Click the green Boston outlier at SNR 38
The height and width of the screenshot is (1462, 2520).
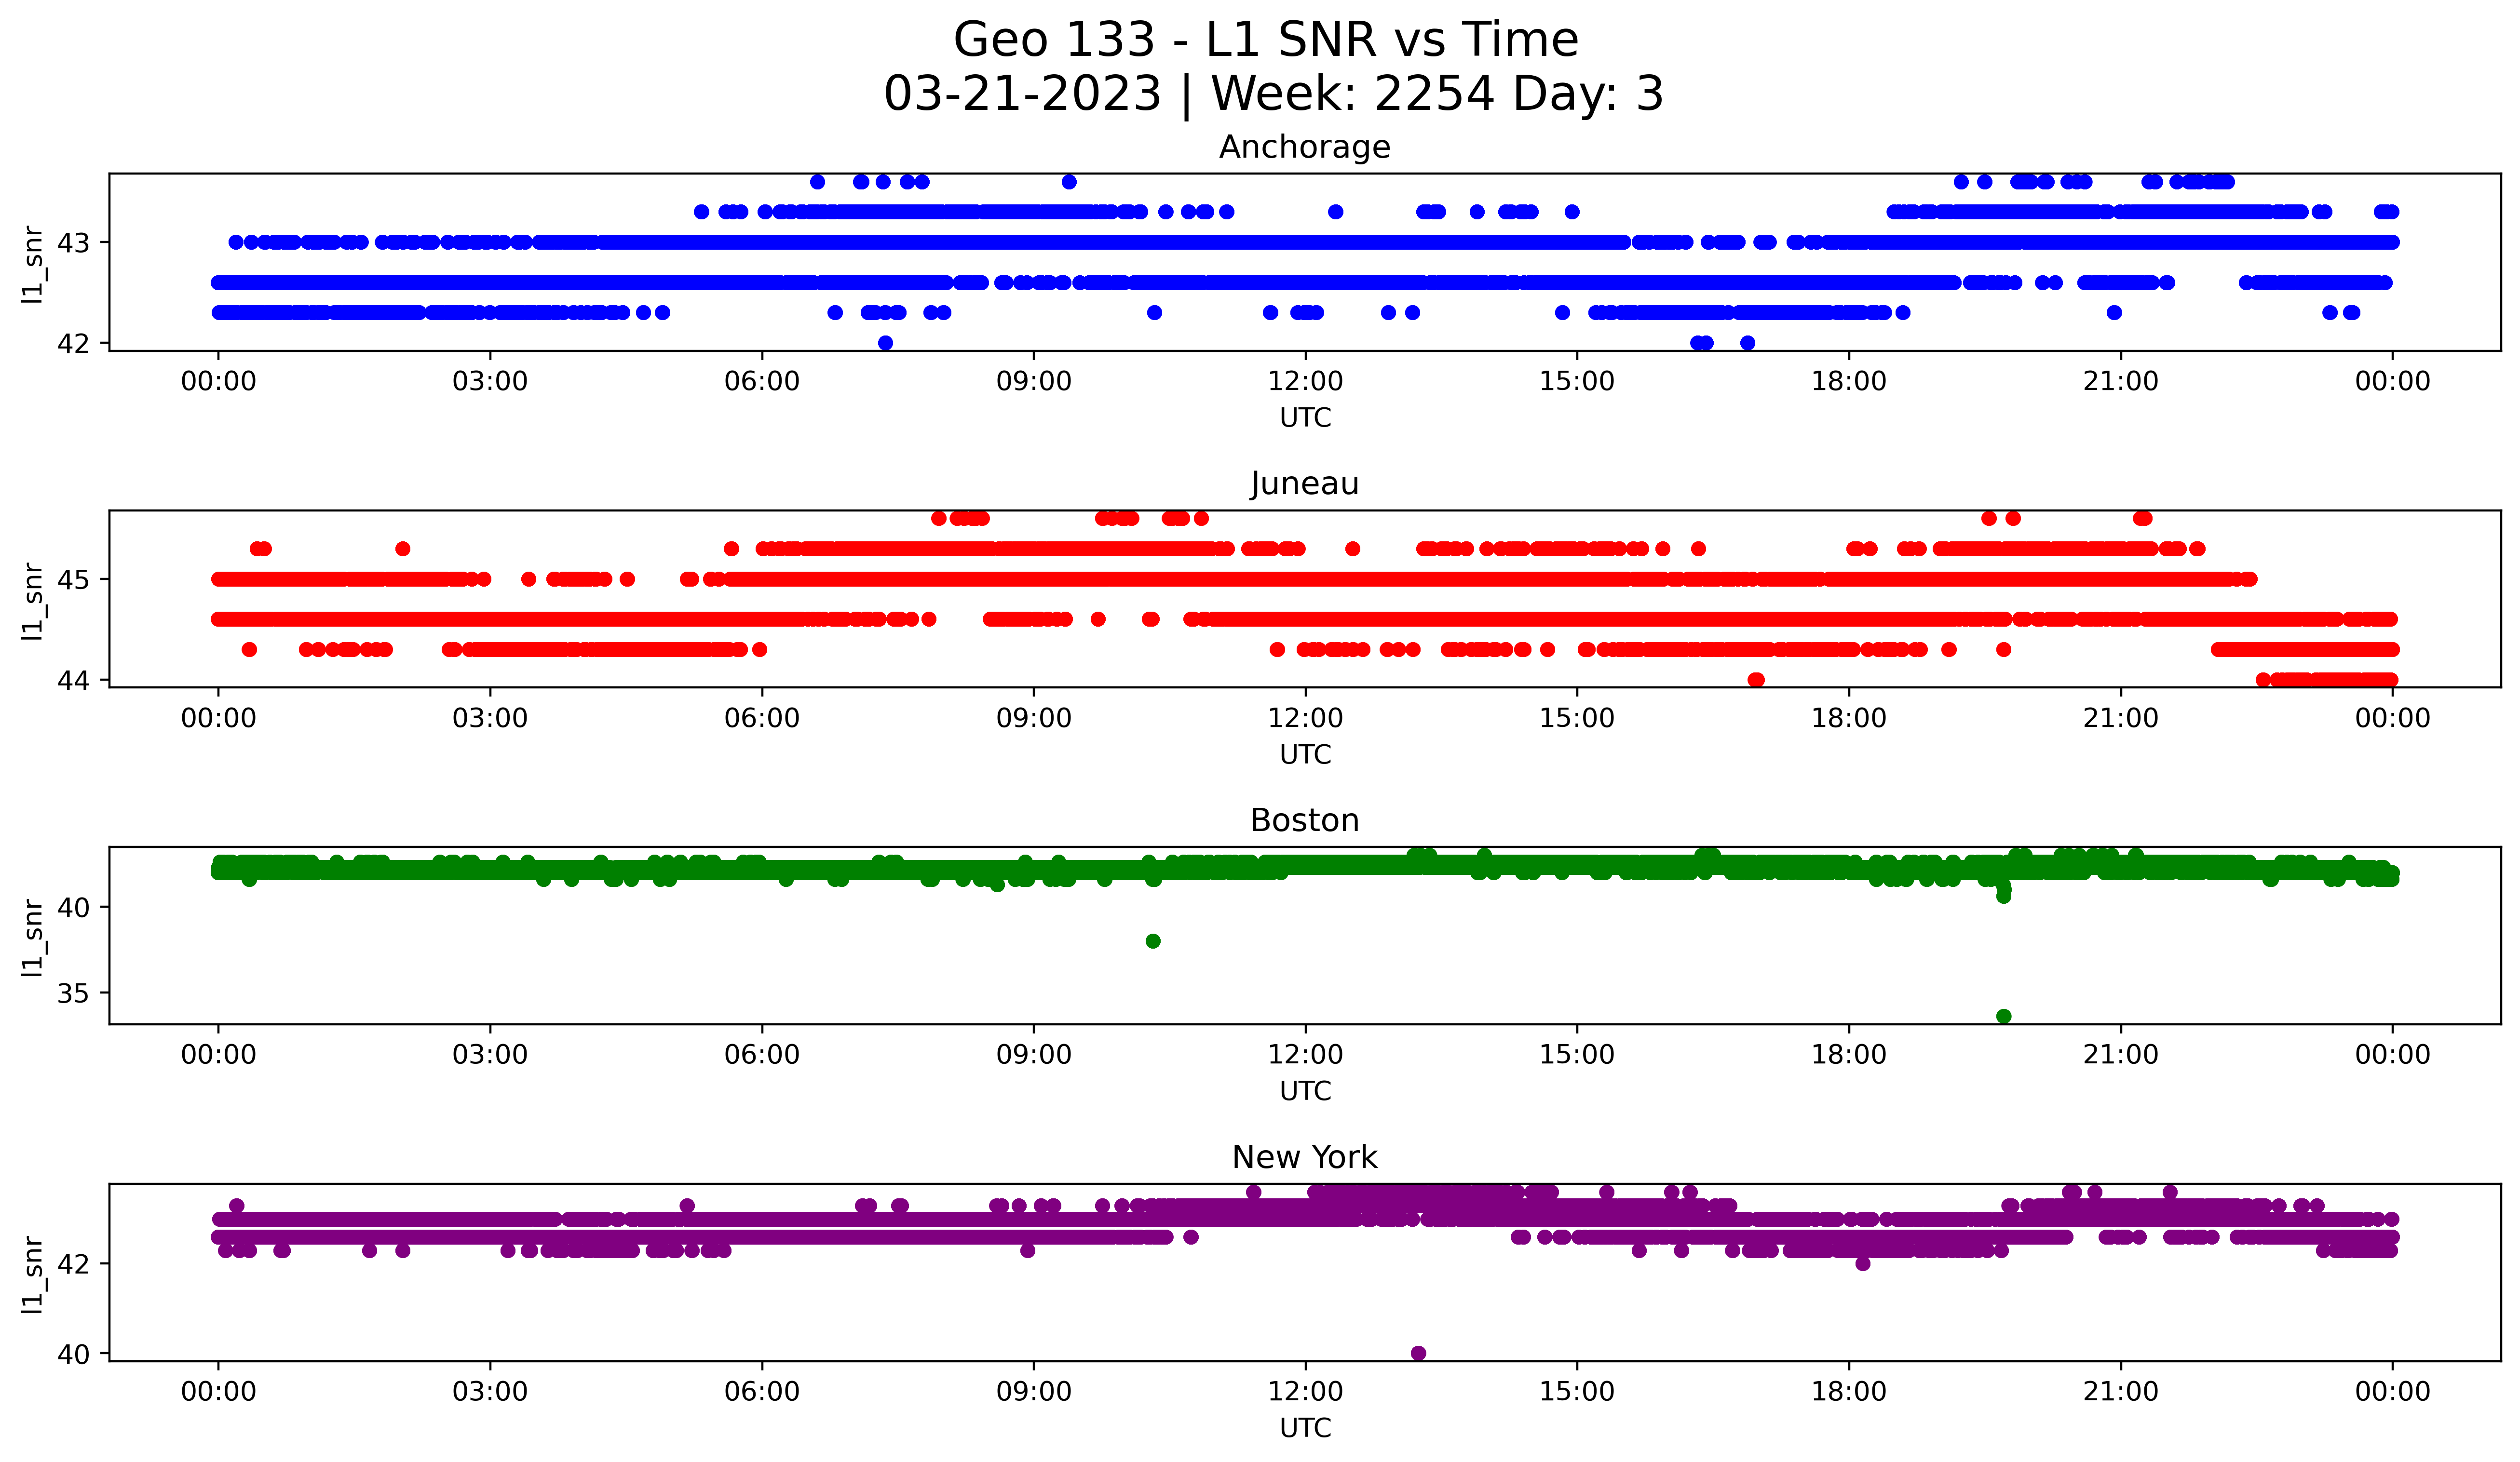coord(1153,941)
